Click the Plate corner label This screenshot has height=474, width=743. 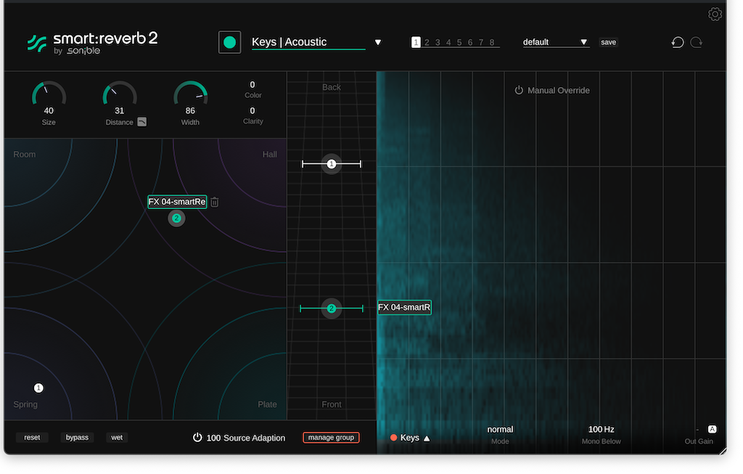pyautogui.click(x=267, y=404)
